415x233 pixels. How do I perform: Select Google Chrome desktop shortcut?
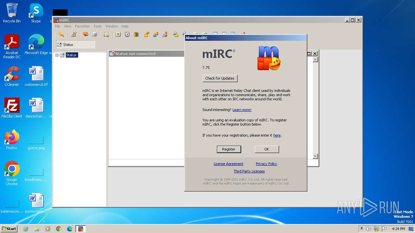click(x=12, y=173)
